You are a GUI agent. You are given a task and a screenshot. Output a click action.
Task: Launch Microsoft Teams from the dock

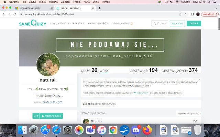coord(90,130)
